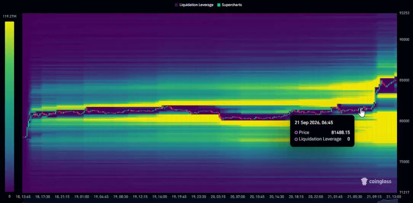Click the 19, 23:30 time label
This screenshot has width=413, height=203.
[198, 197]
